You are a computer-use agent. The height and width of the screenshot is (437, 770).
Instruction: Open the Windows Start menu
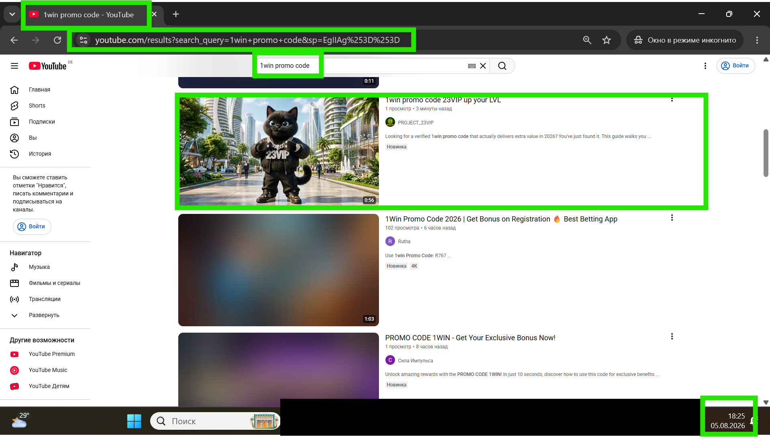[x=134, y=421]
